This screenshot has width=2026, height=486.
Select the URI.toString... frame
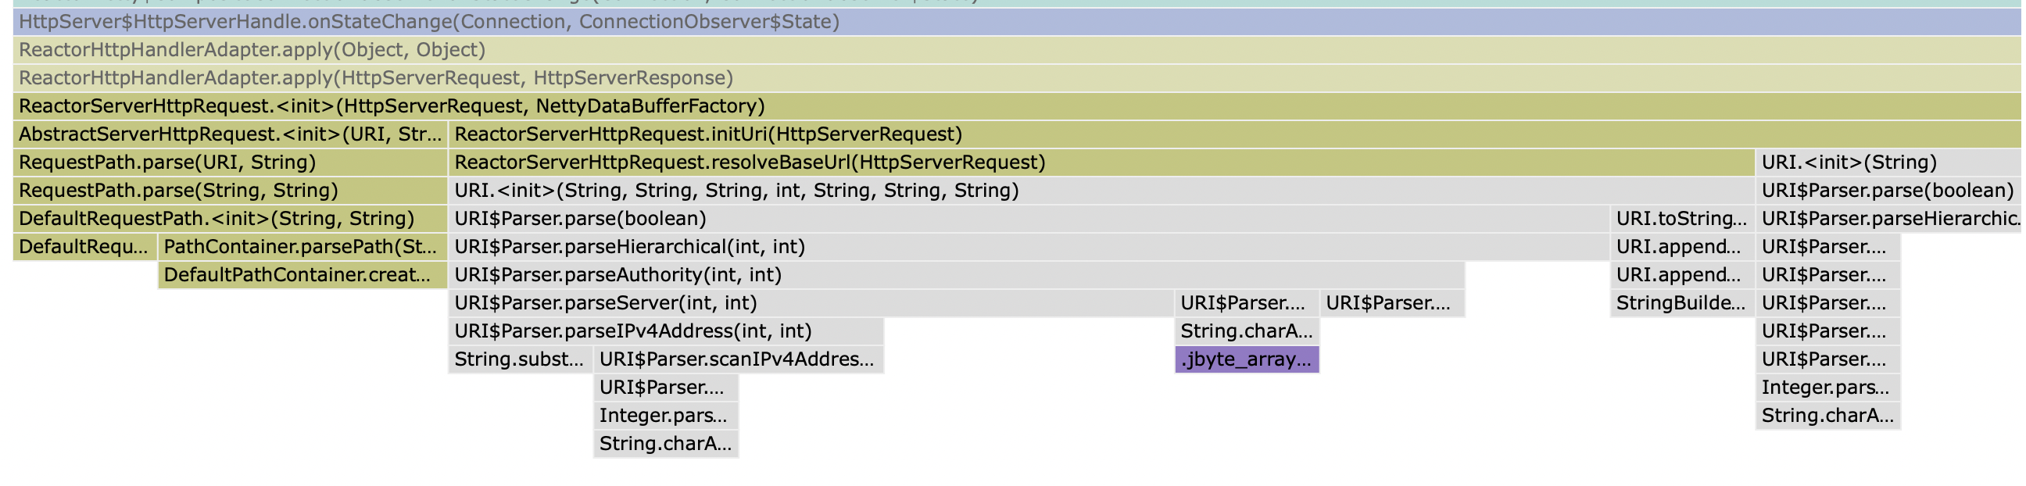pos(1683,219)
